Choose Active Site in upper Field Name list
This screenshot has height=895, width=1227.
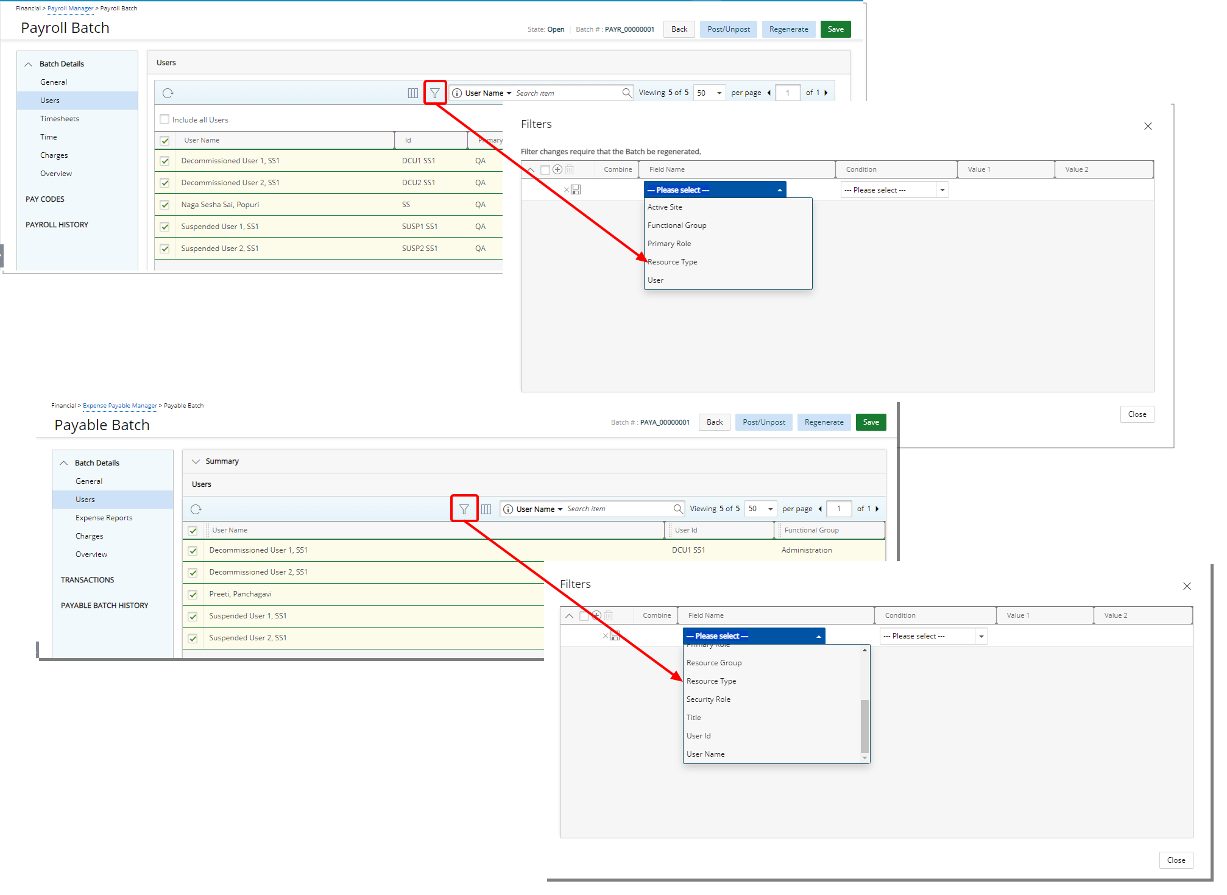click(x=728, y=207)
